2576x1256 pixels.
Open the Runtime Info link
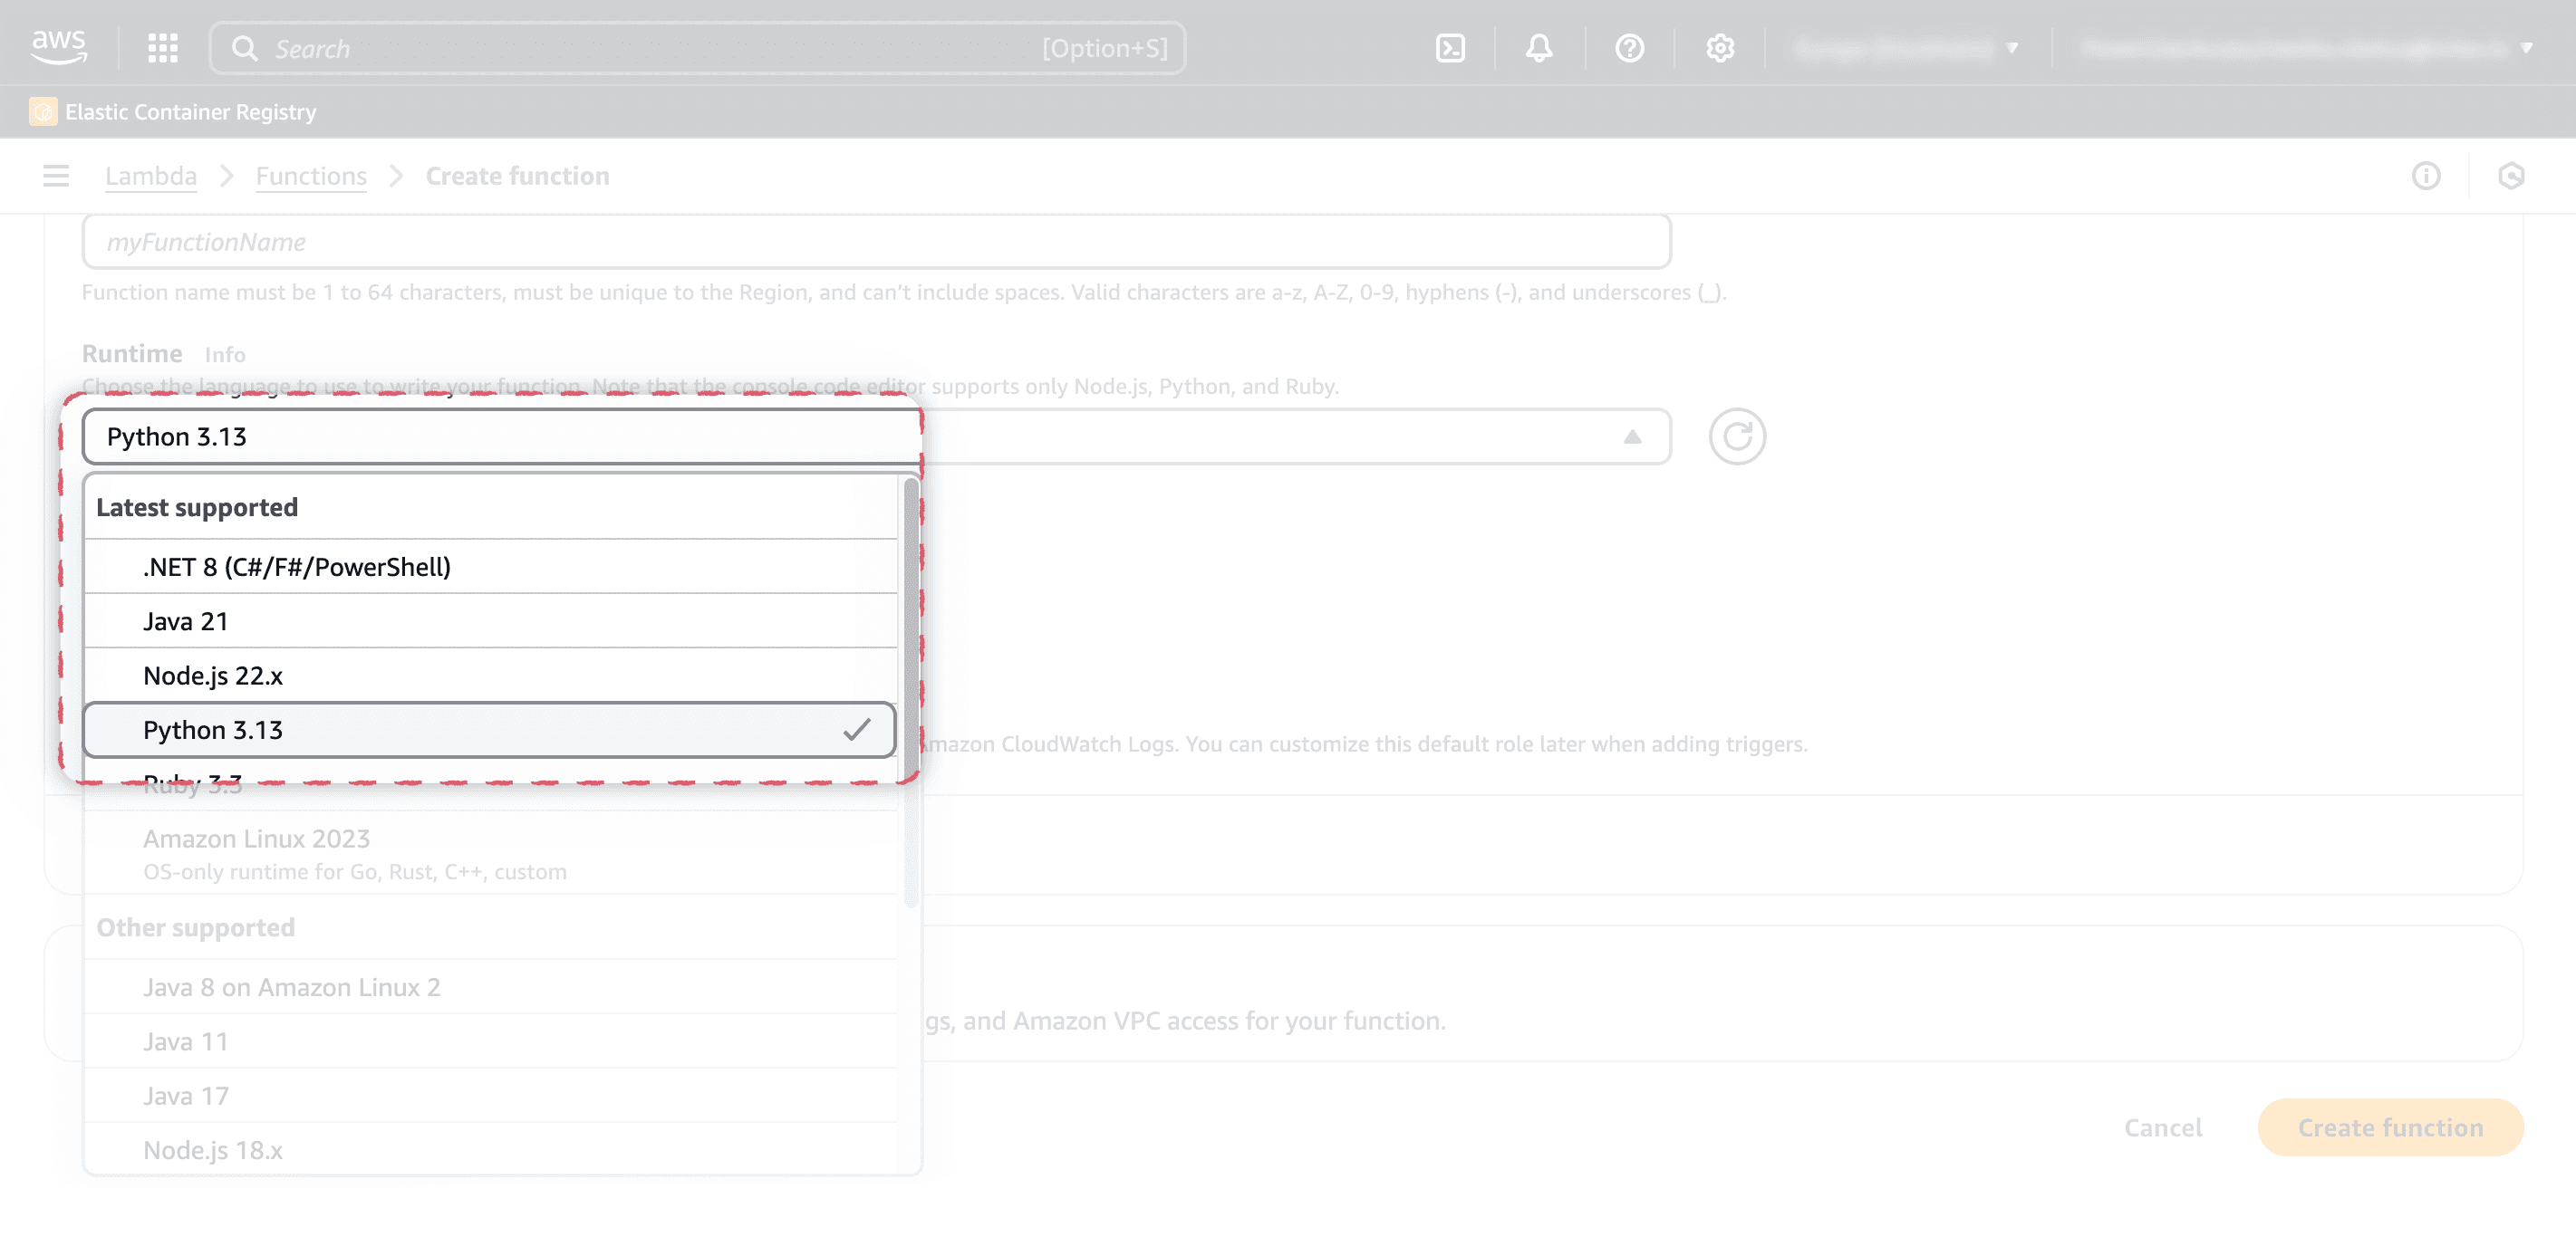[x=225, y=355]
